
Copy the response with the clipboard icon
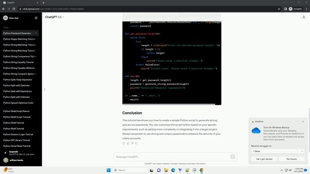(x=124, y=143)
